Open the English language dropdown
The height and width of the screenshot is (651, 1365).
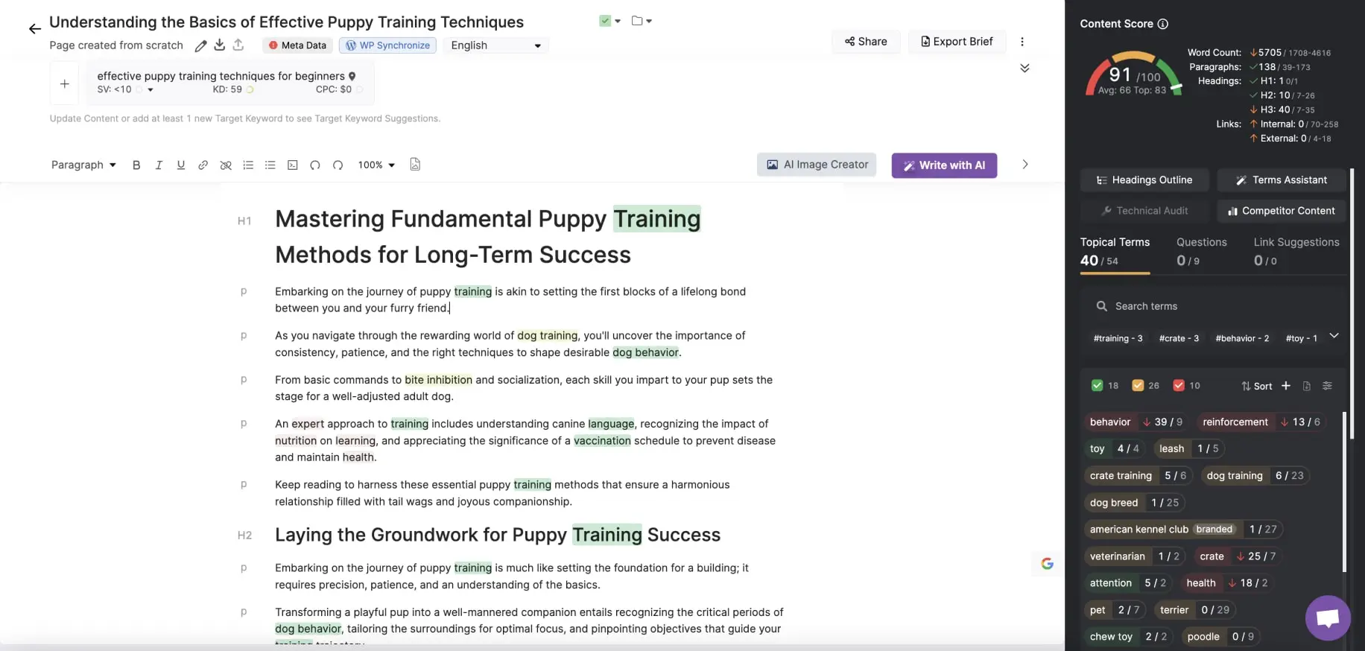coord(495,45)
